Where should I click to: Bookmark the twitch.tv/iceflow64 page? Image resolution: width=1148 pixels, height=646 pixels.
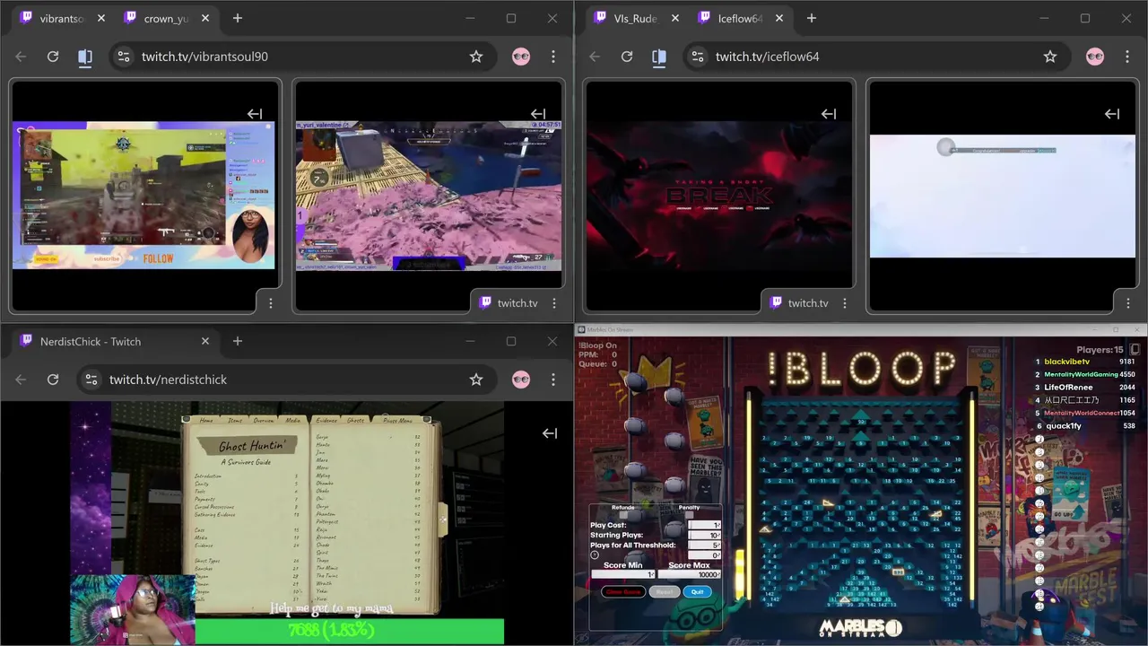coord(1050,57)
